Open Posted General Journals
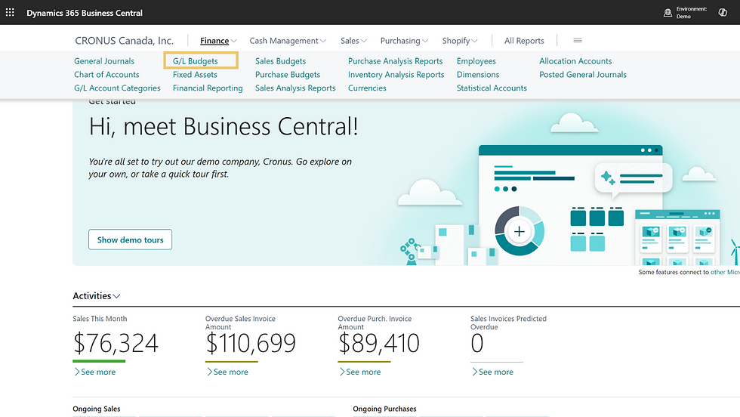The height and width of the screenshot is (417, 740). pos(582,75)
